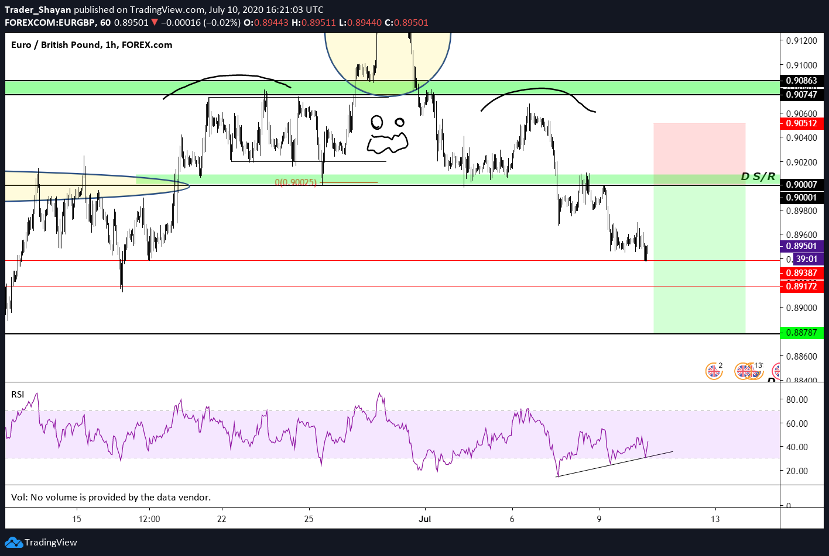This screenshot has height=556, width=829.
Task: Click the 0.91200 price axis tick
Action: coord(801,40)
